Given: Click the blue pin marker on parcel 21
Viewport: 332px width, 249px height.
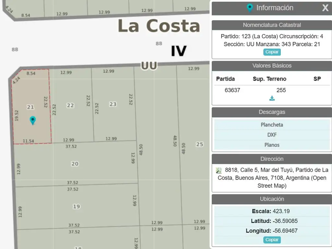Looking at the screenshot, I should (x=32, y=120).
